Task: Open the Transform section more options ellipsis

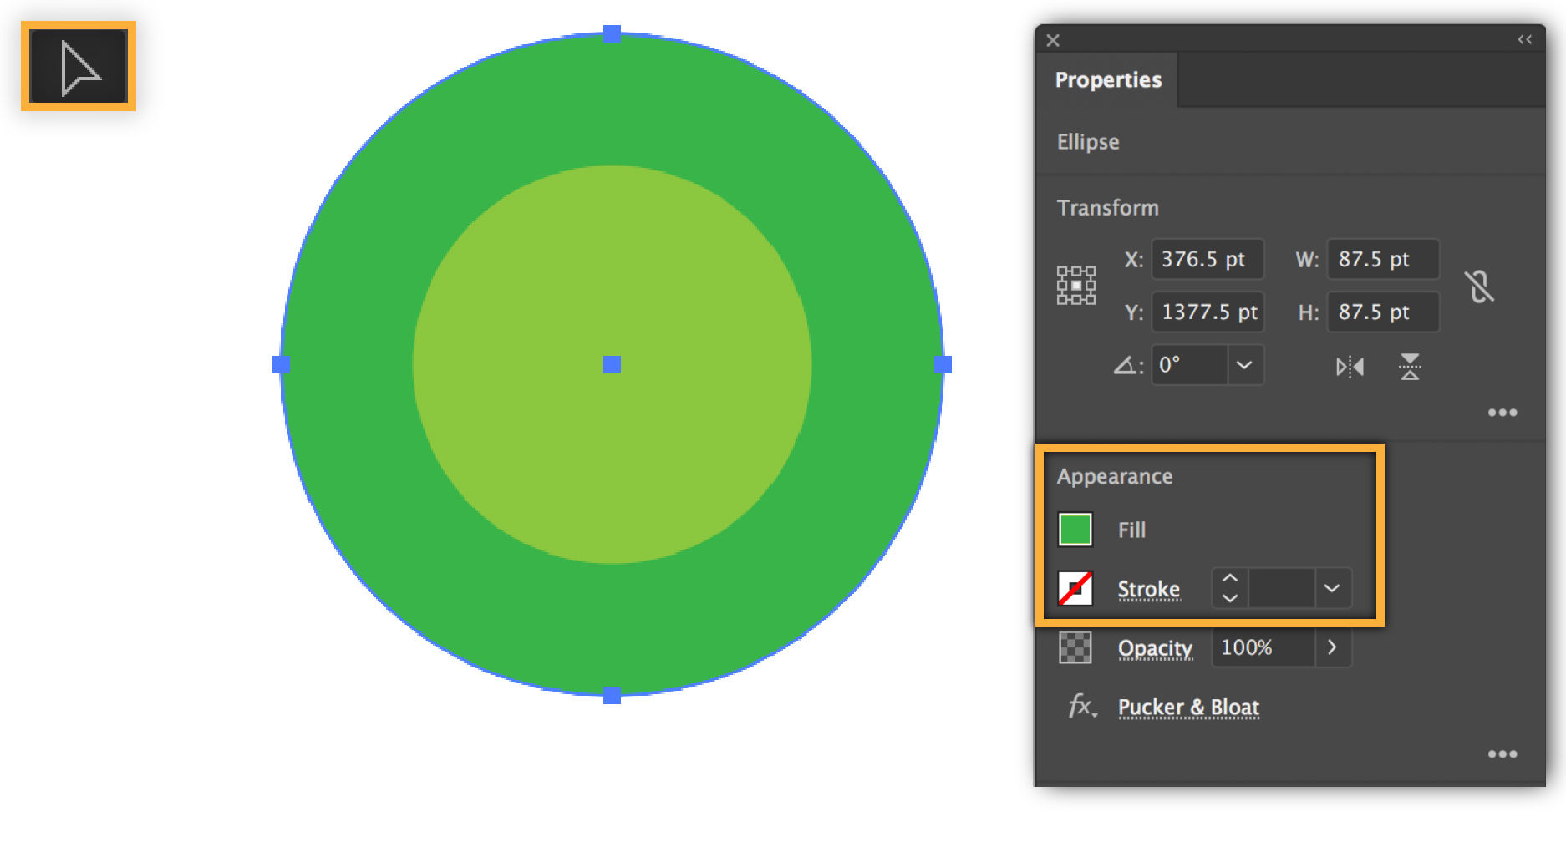Action: click(1502, 412)
